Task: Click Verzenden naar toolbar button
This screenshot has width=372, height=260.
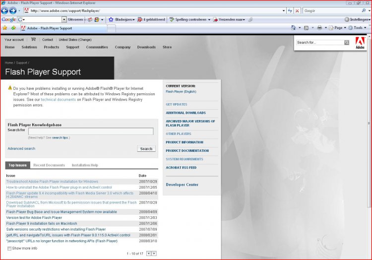Action: point(229,19)
